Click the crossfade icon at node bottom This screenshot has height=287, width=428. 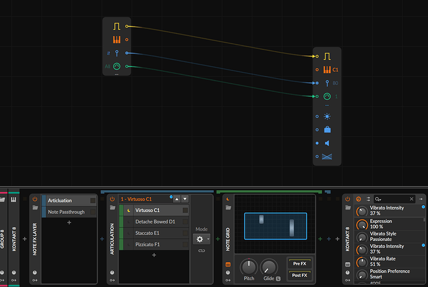[x=327, y=157]
